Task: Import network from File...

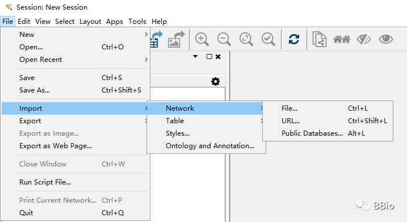Action: (x=328, y=108)
